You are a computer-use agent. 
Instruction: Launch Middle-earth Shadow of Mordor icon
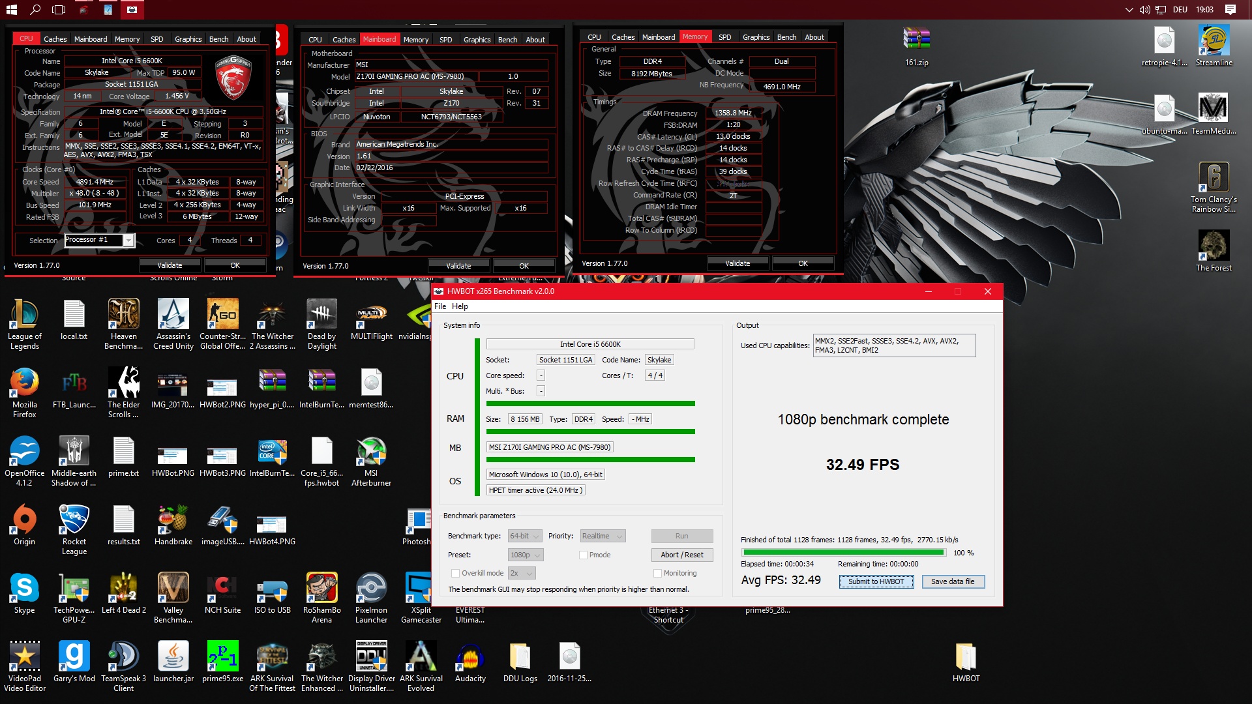pos(74,461)
